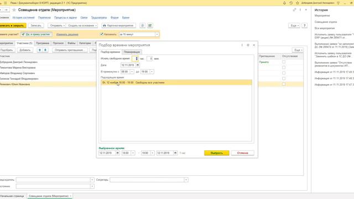The image size is (354, 199).
Task: Add Совещание отдела to favorites via star
Action: point(14,10)
